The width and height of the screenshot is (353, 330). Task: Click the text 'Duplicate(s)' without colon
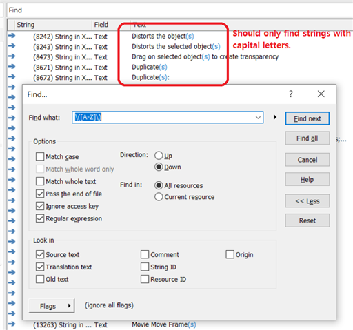(150, 67)
